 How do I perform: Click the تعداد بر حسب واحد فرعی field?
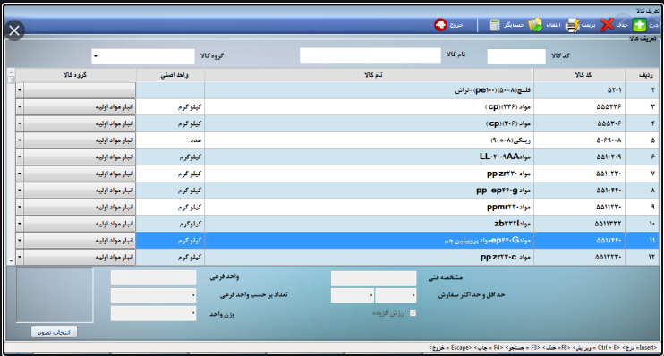pos(153,295)
